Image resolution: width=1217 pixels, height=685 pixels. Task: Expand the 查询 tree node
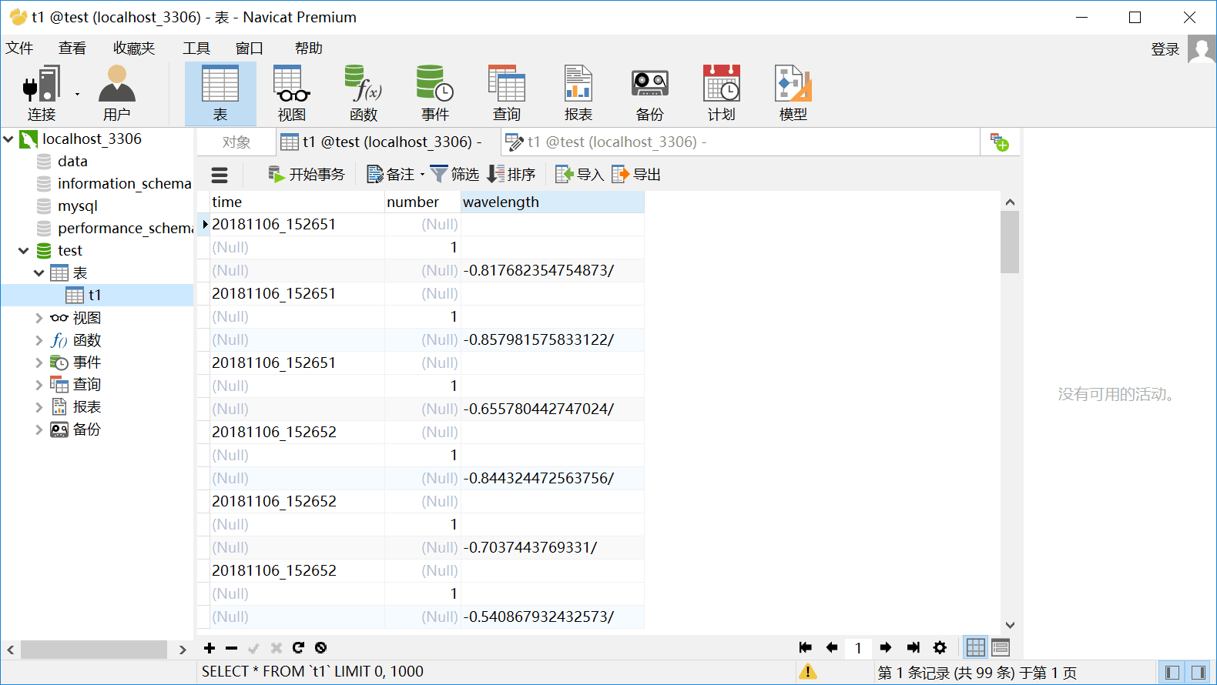(x=39, y=385)
